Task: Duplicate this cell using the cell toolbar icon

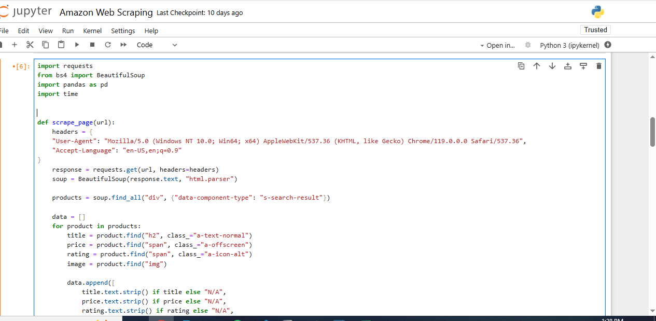Action: point(521,66)
